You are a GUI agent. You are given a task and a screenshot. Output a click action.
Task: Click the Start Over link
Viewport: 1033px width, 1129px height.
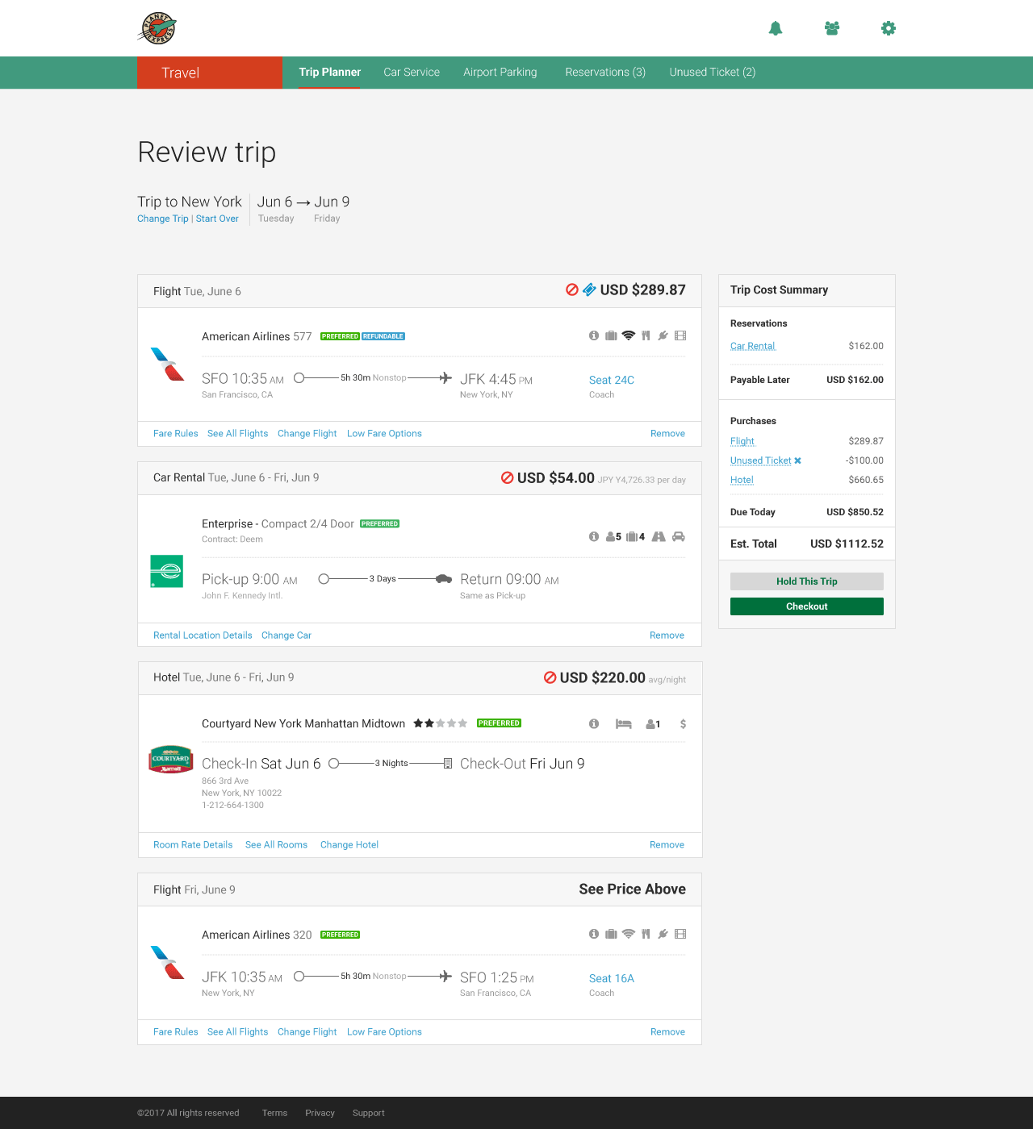217,219
